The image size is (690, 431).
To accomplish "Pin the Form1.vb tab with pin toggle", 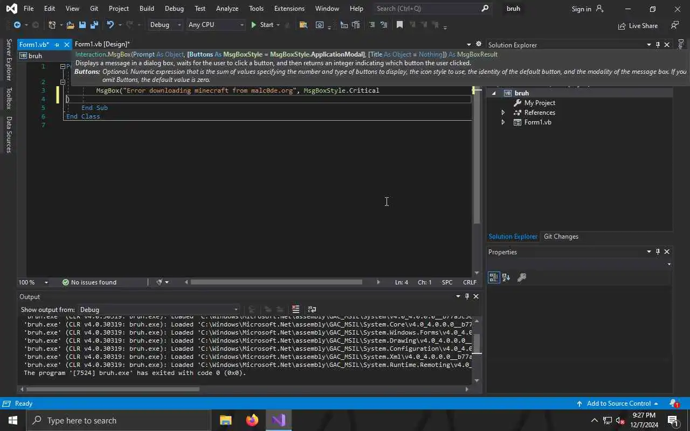I will (57, 45).
